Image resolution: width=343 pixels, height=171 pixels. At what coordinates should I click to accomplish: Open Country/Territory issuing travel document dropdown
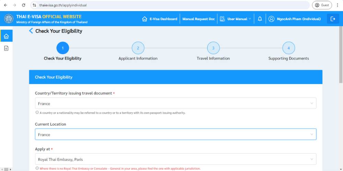(176, 103)
